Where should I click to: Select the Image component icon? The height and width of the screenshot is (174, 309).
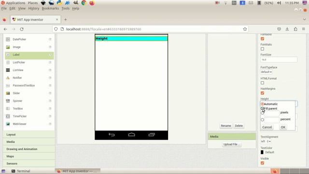tap(8, 47)
